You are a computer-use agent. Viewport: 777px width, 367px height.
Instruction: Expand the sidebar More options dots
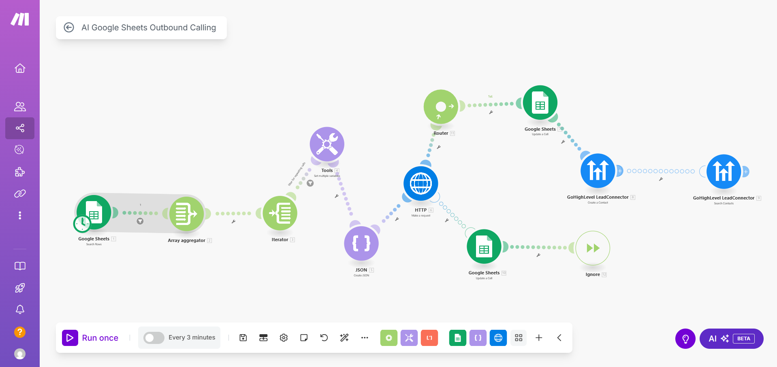click(20, 215)
